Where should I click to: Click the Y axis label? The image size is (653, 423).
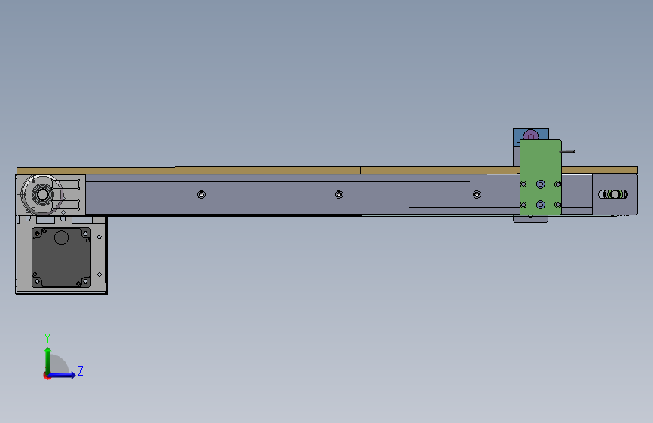[47, 338]
